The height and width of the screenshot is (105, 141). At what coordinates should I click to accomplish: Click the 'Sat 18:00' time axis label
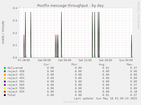pos(106,60)
